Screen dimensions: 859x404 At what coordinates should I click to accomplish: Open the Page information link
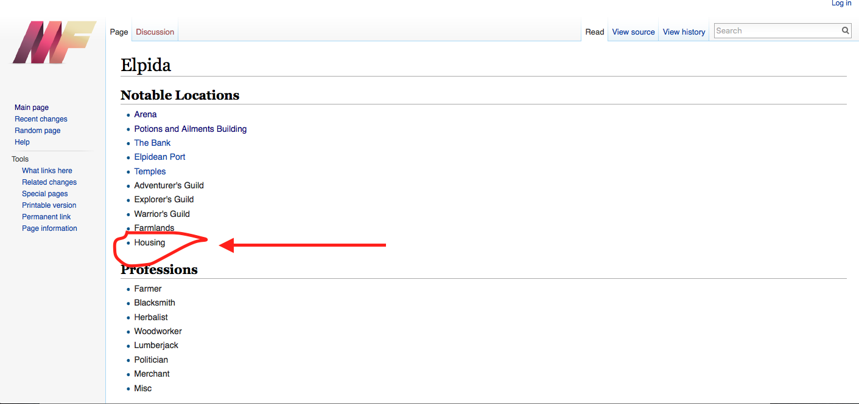point(49,228)
